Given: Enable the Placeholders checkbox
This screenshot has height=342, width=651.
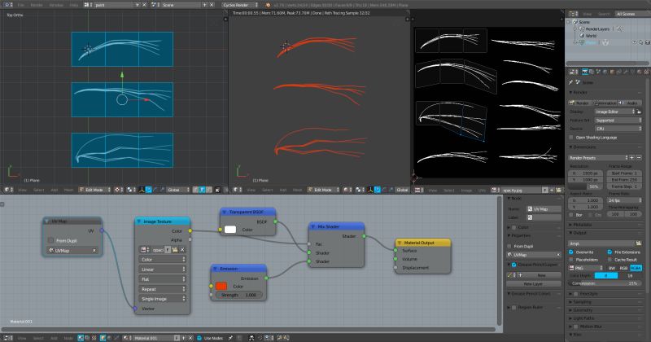Looking at the screenshot, I should [571, 259].
